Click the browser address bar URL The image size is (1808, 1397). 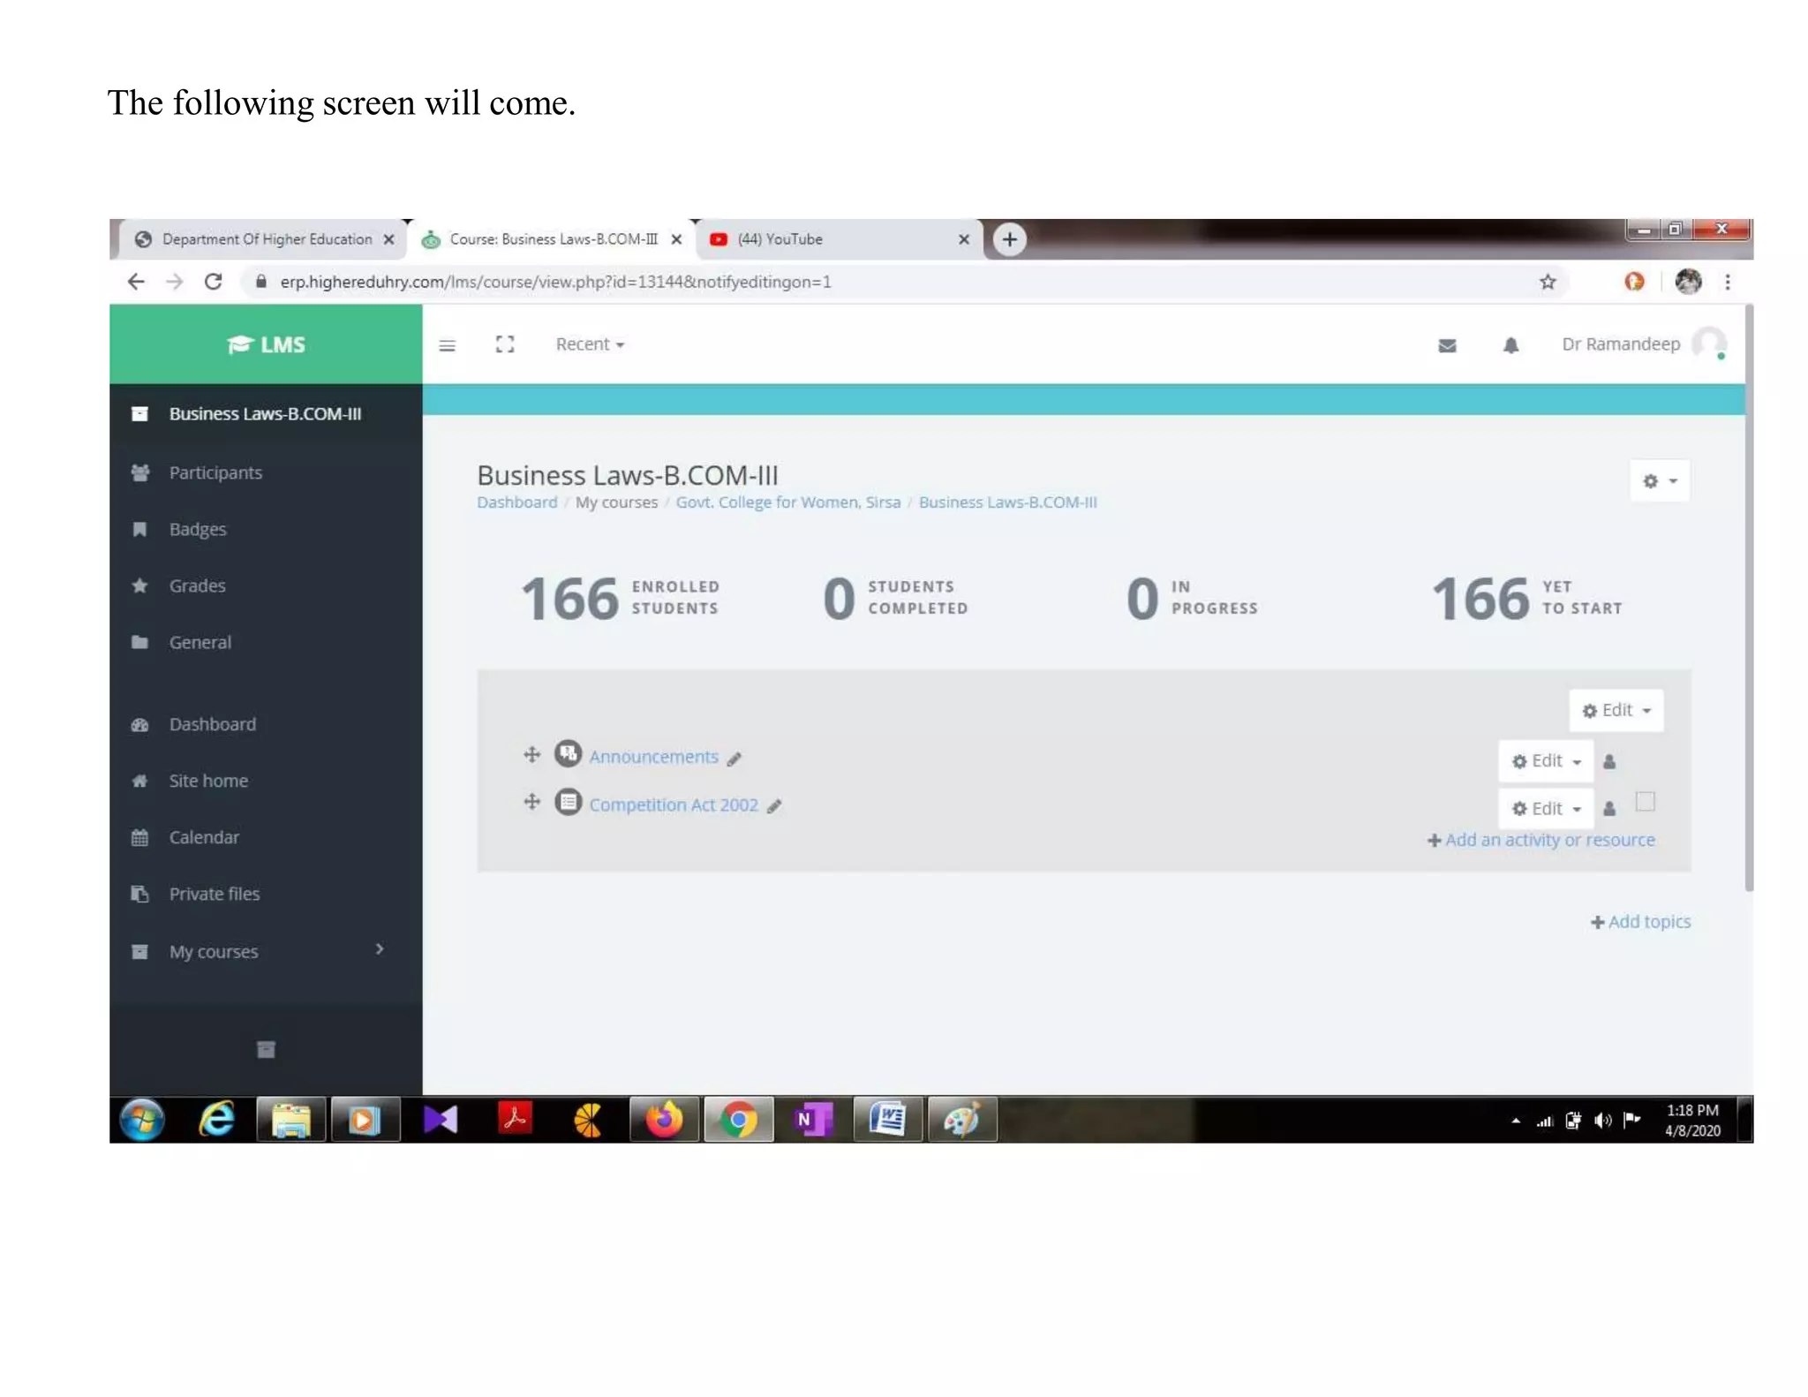tap(555, 282)
